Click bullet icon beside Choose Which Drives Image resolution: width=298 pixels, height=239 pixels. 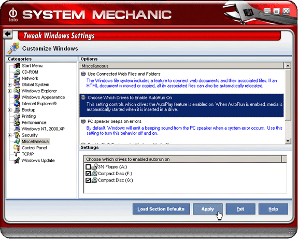tap(83, 97)
